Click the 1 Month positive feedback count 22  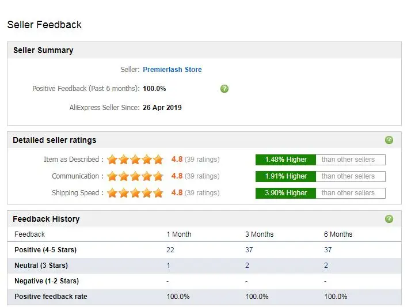point(170,250)
